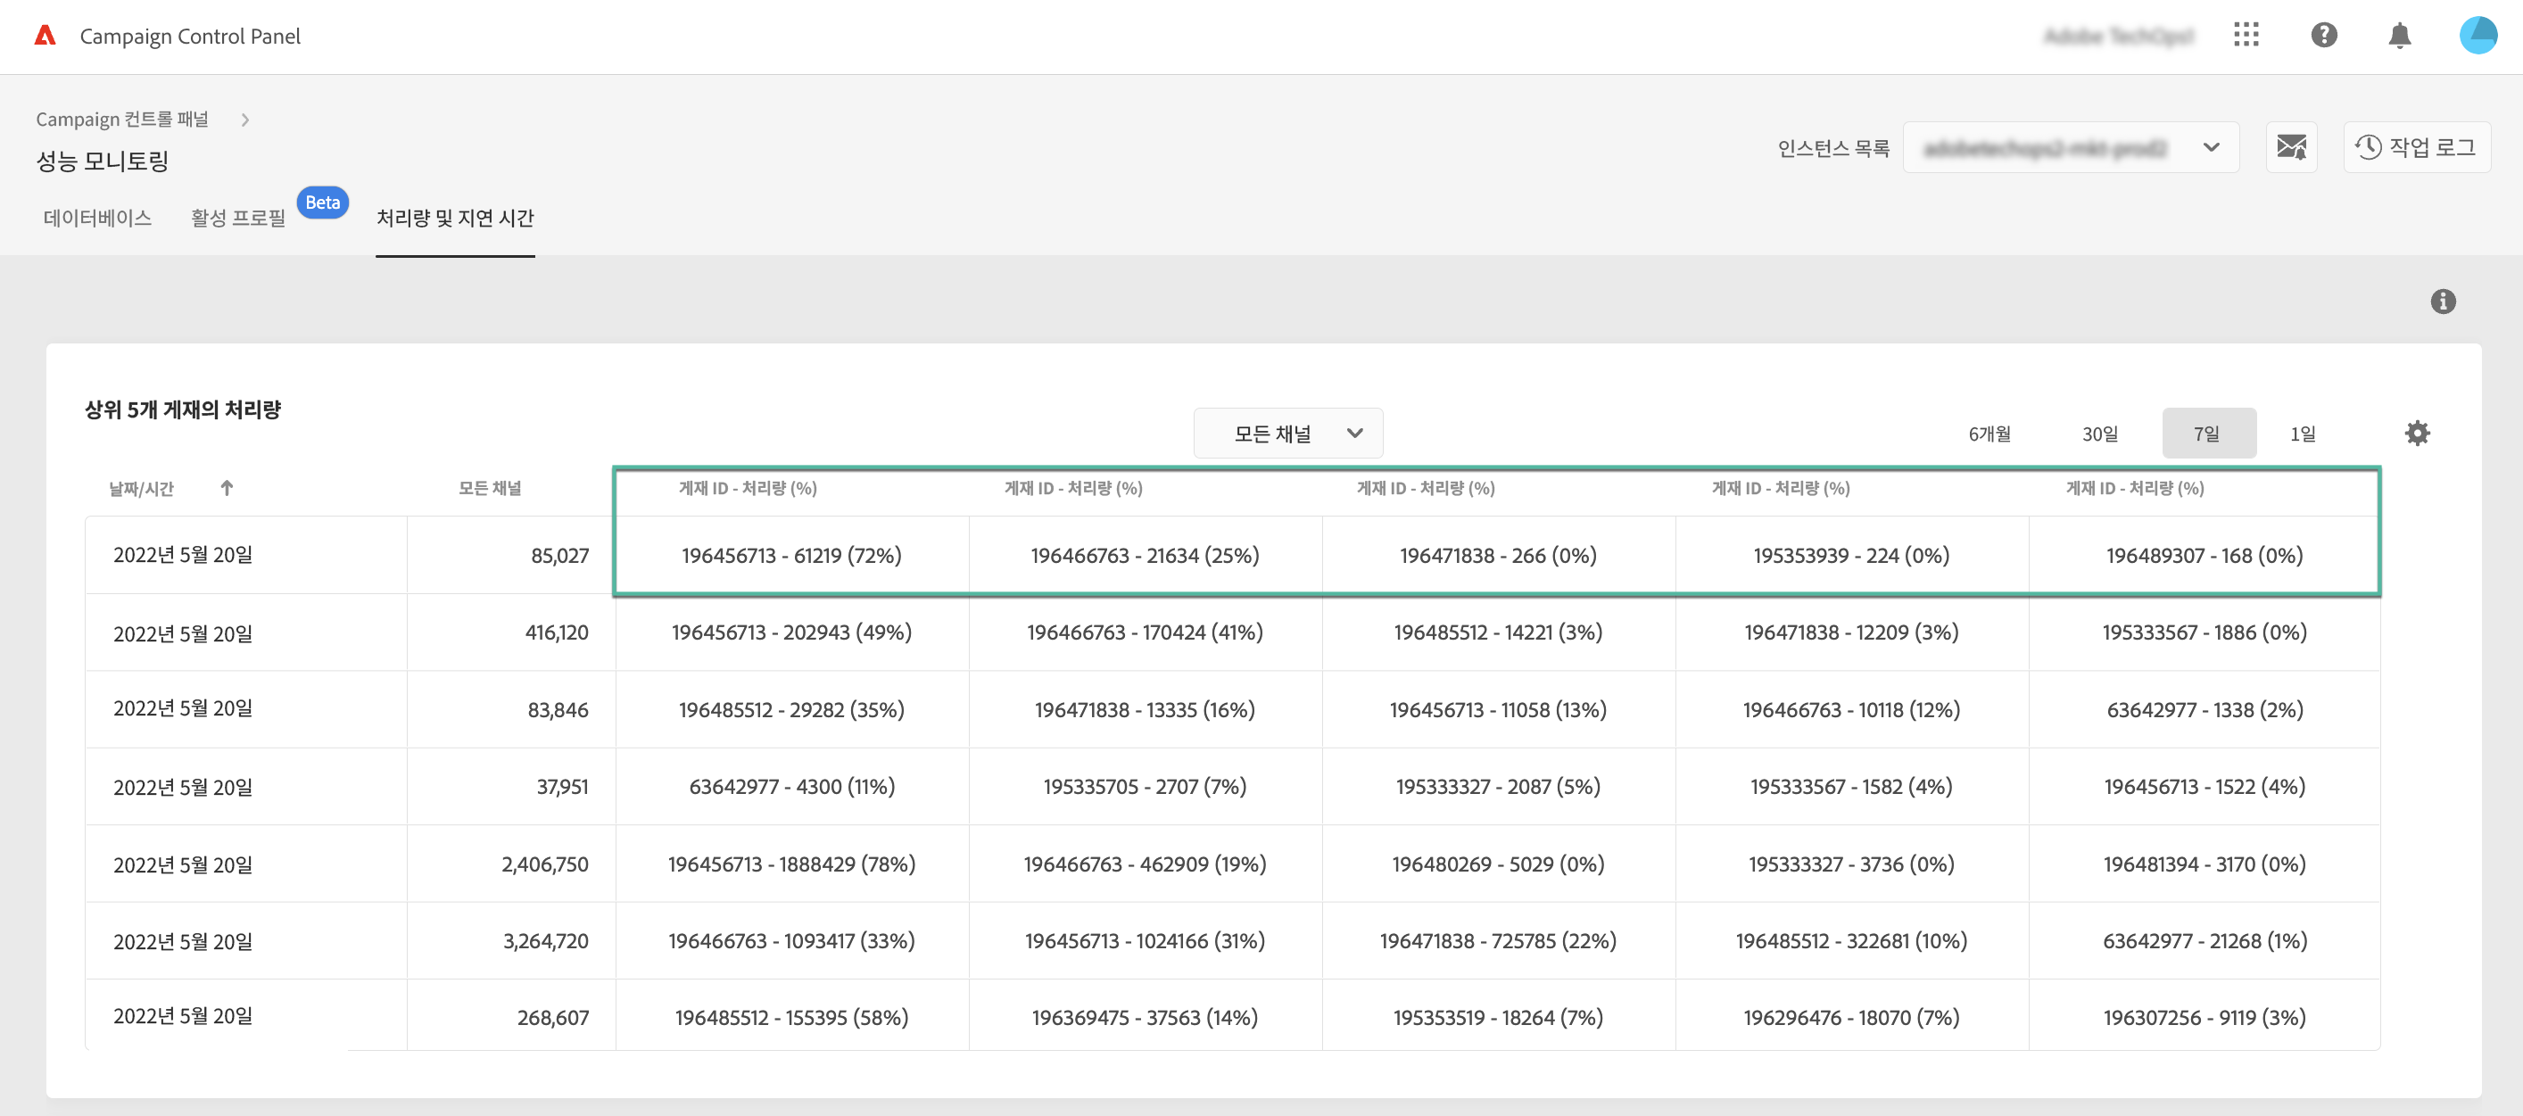Sort by date using the arrow icon
This screenshot has width=2523, height=1116.
tap(227, 487)
